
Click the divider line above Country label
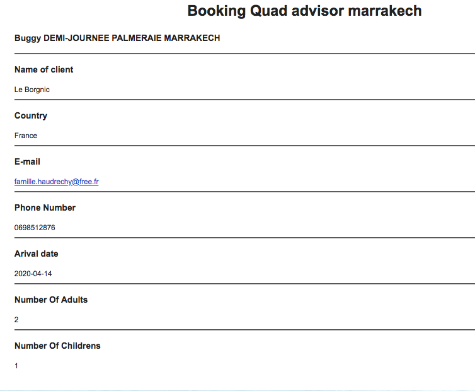pos(244,100)
